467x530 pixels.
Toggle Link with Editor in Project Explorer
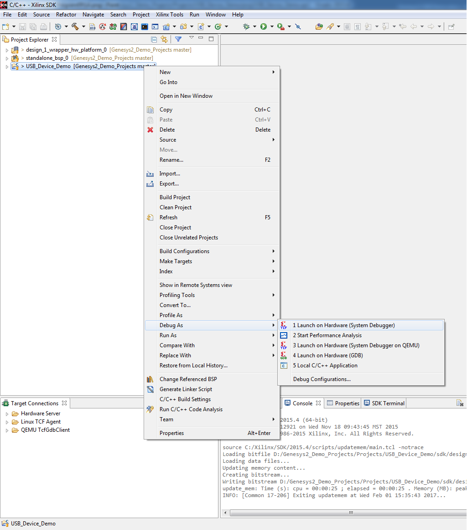tap(164, 39)
